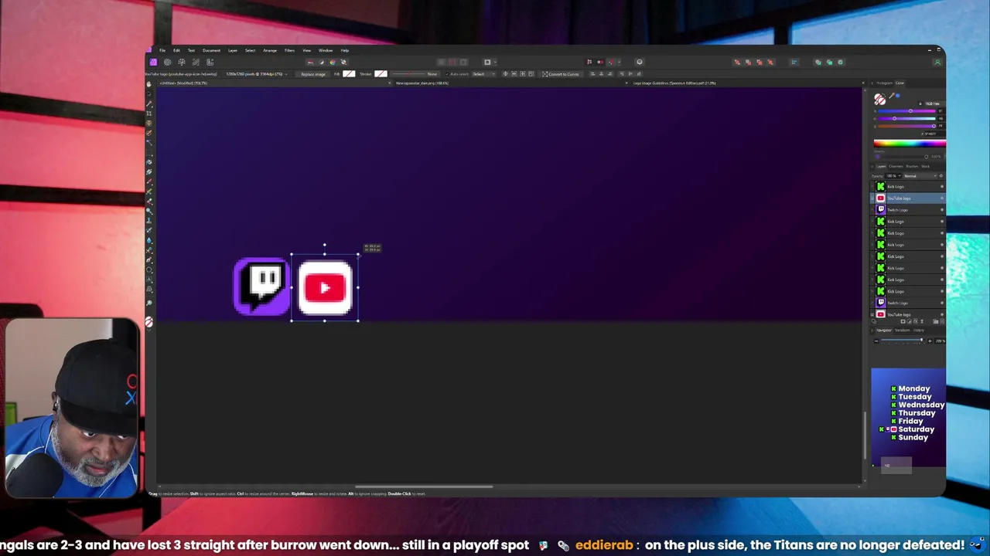Open the layer Opacity 100% dropdown

(x=893, y=176)
